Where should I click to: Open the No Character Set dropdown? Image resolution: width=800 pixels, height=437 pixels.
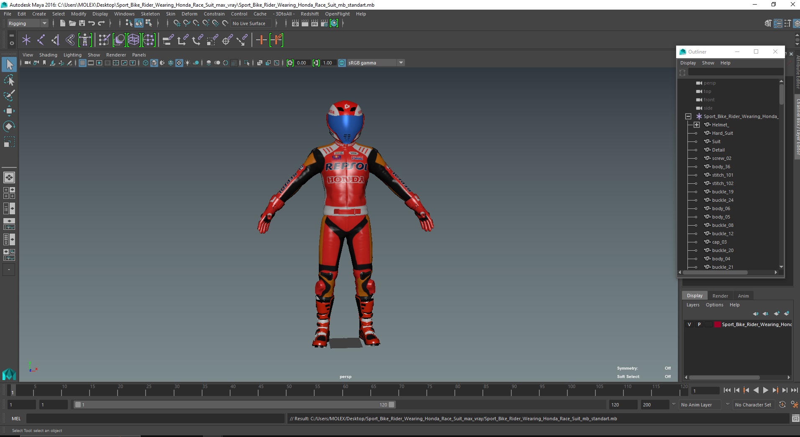[x=753, y=405]
